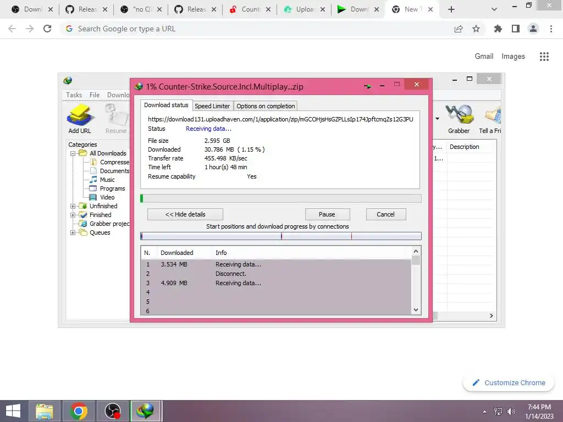This screenshot has width=563, height=422.
Task: Open the dropdown arrow left of Grabber
Action: pos(437,119)
